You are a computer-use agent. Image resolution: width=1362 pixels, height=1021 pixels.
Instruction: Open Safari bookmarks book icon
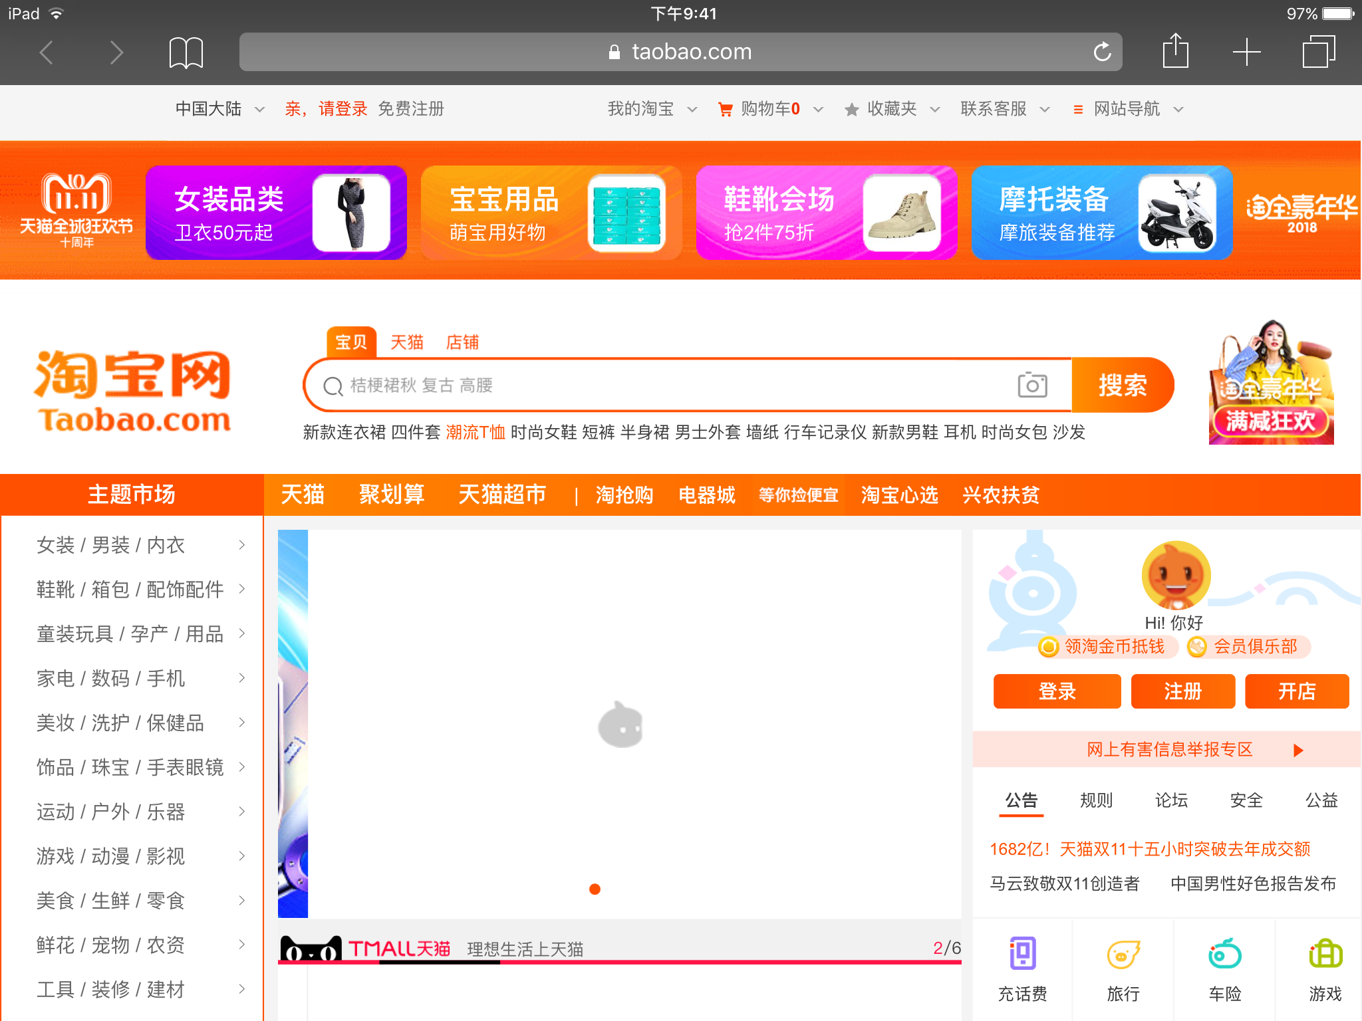pos(186,53)
